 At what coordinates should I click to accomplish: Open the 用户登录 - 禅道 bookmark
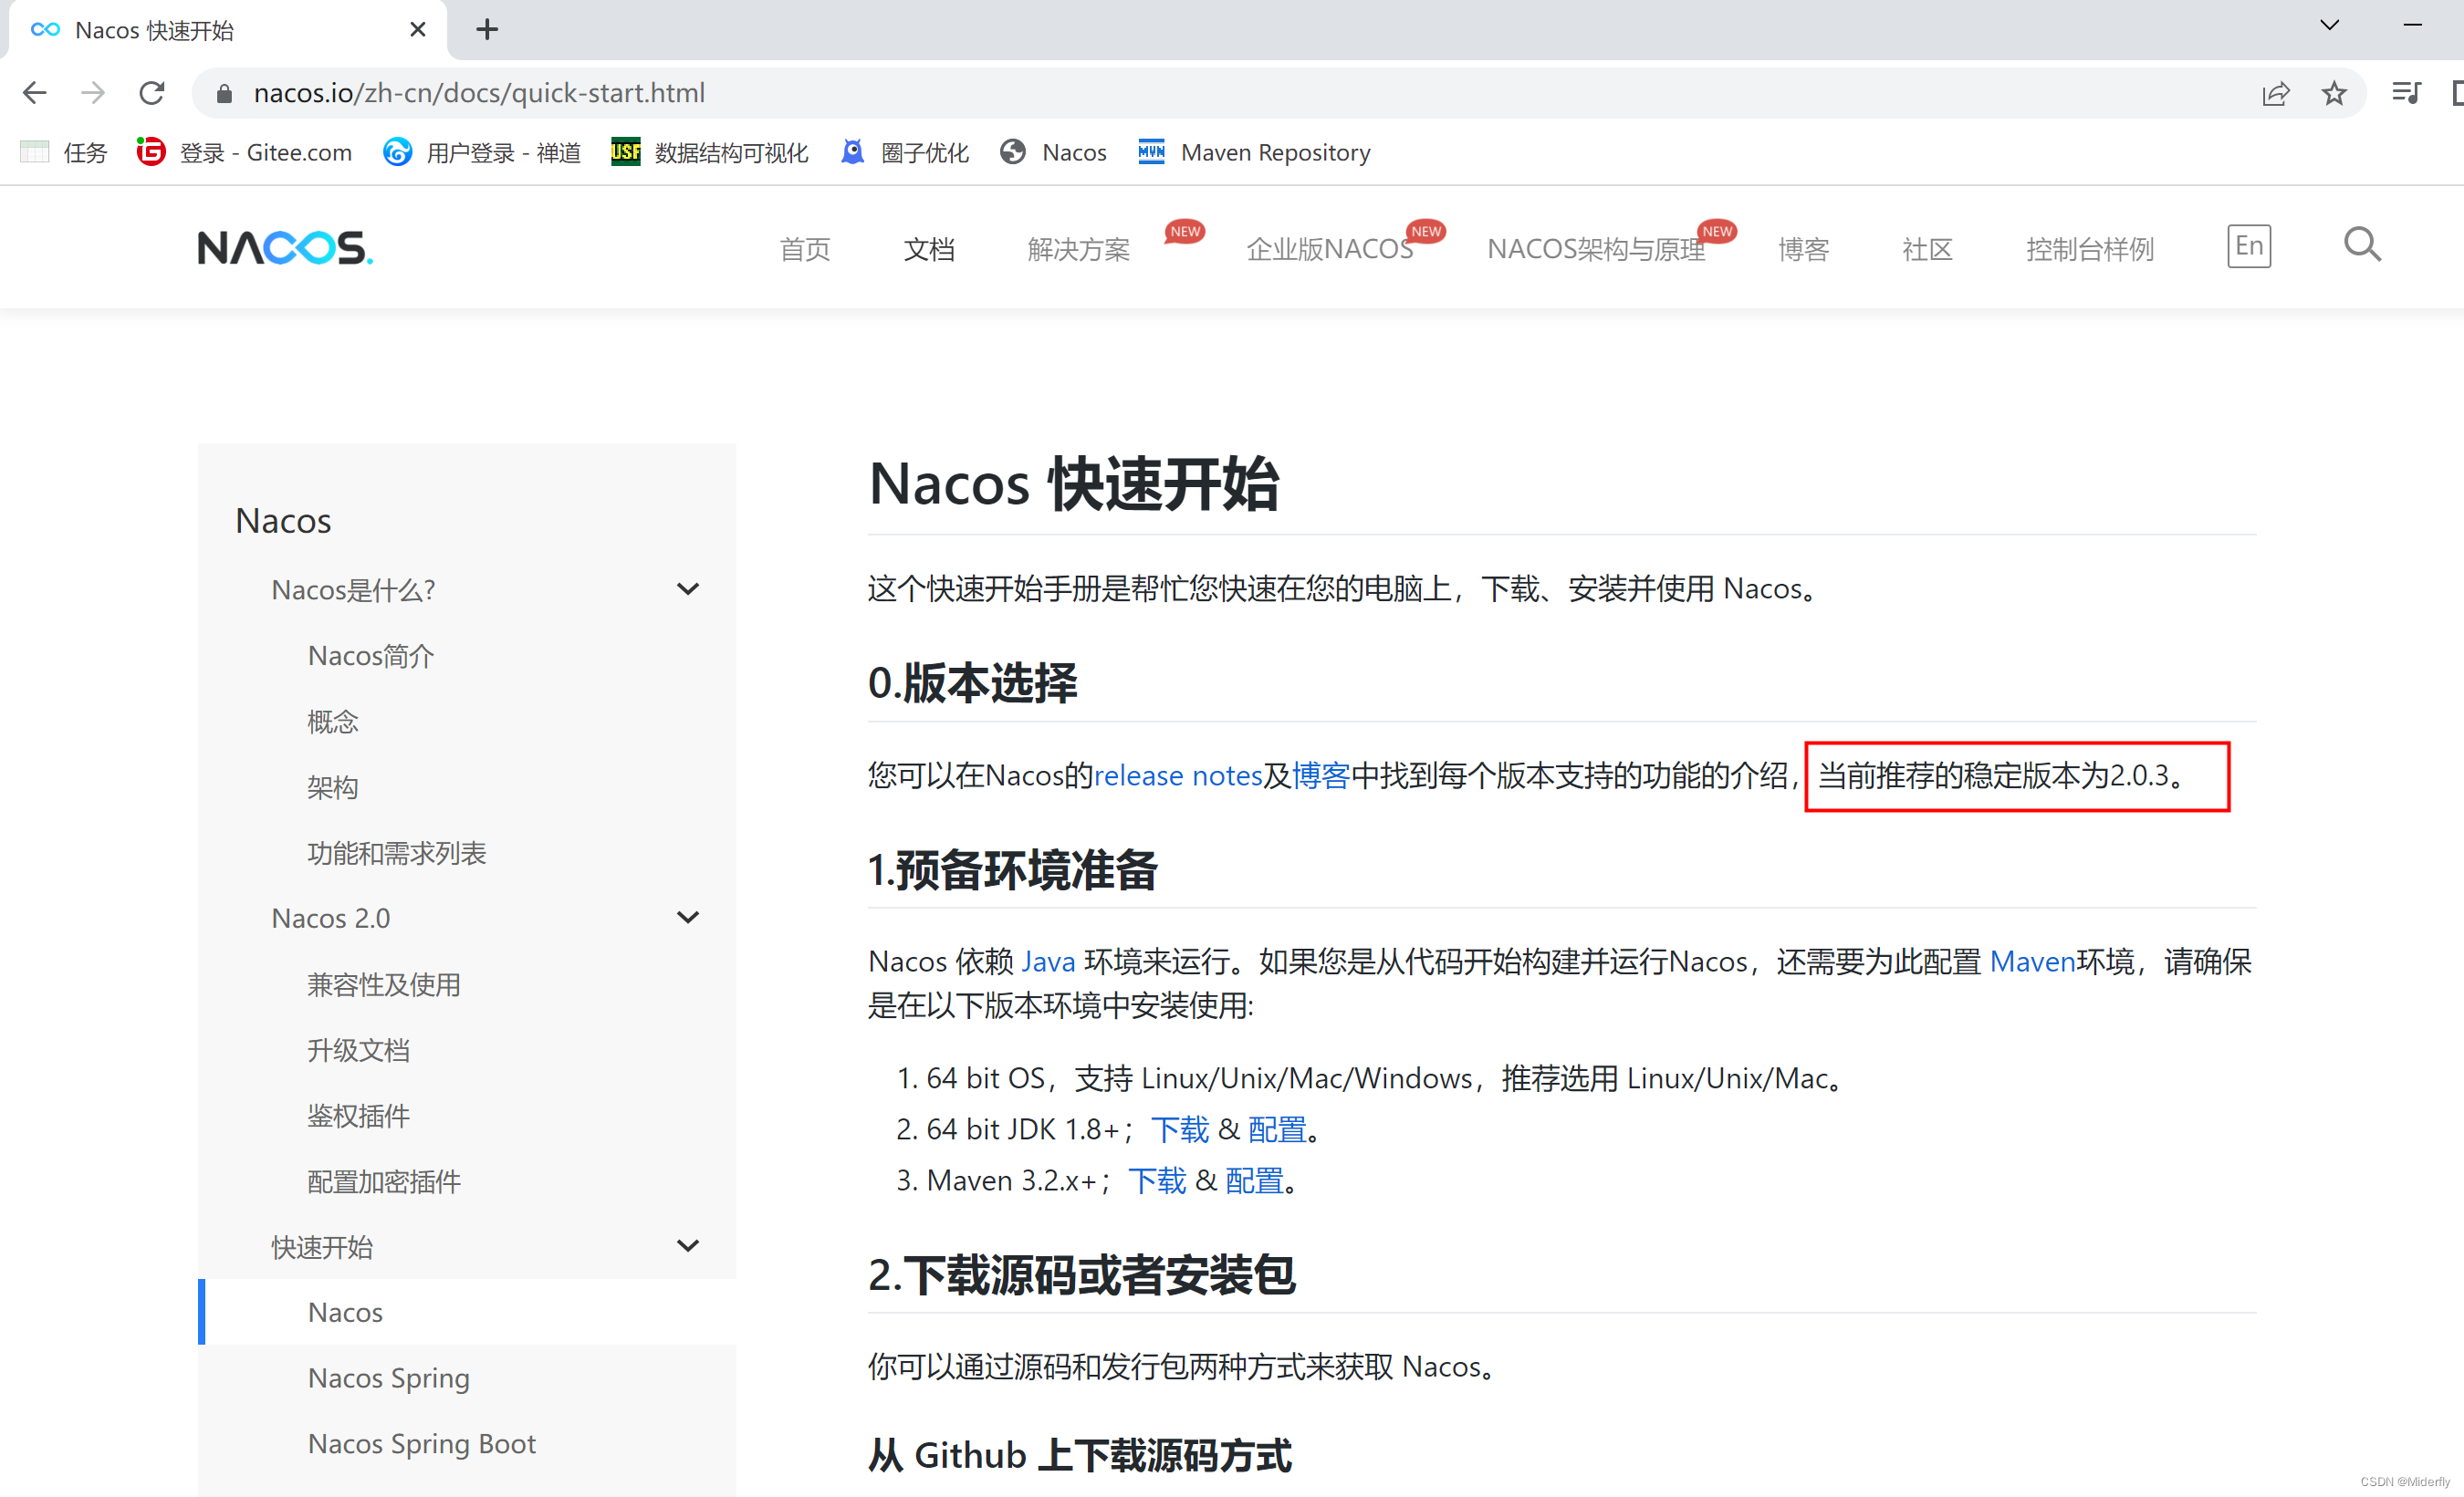tap(481, 152)
